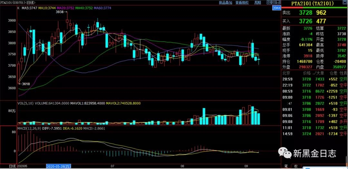The height and width of the screenshot is (169, 348).
Task: Click the MA40:3752 indicator label
Action: tap(84, 8)
